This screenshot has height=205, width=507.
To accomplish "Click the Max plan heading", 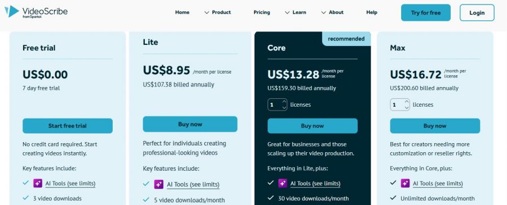I will click(397, 48).
